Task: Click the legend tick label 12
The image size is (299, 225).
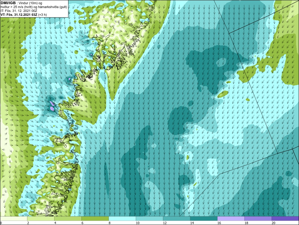Action: [165, 223]
